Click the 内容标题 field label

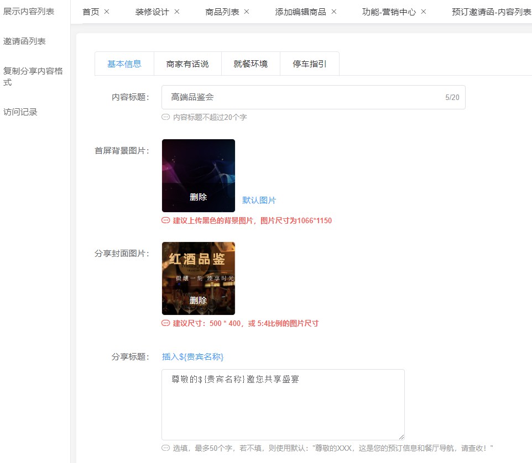(x=131, y=97)
